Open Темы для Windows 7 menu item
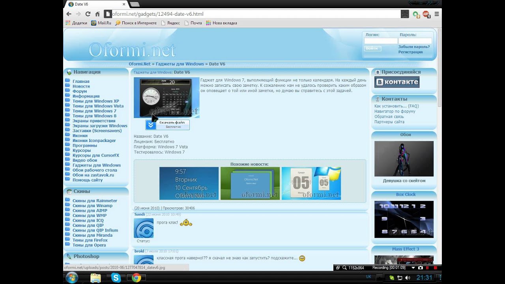Screen dimensions: 505x284 [x=94, y=111]
